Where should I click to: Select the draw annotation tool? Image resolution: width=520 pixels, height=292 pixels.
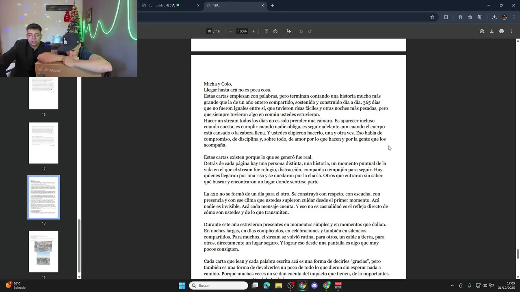[x=289, y=31]
